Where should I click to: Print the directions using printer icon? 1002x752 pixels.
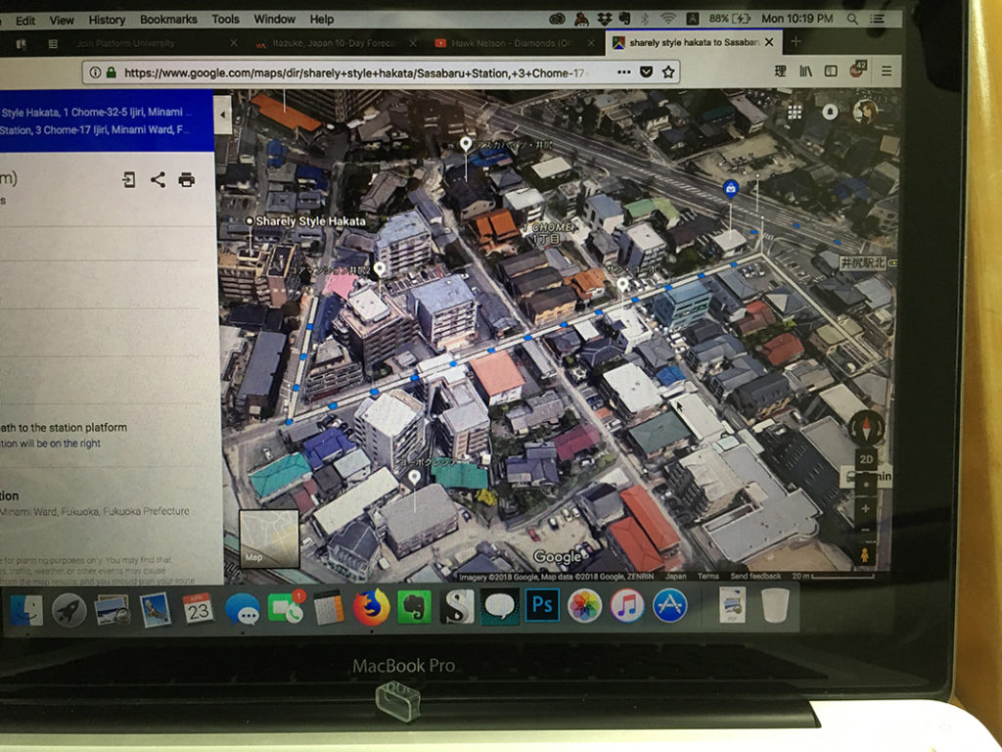[187, 180]
